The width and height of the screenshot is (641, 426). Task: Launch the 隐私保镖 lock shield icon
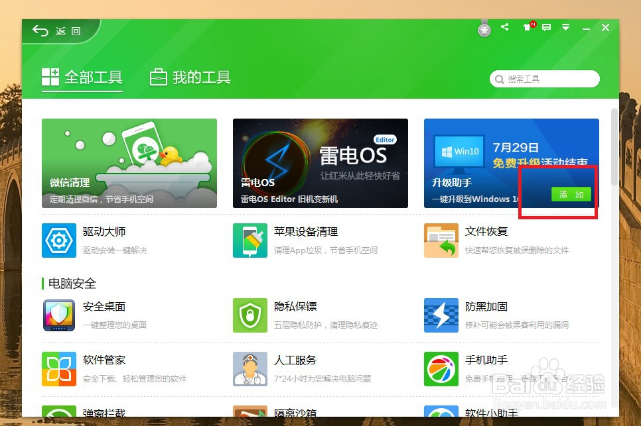tap(250, 315)
